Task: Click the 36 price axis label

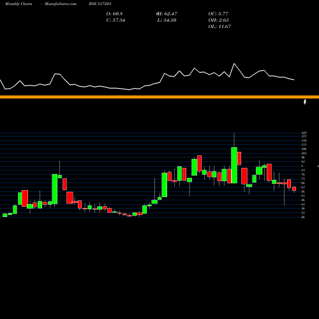Action: [303, 209]
